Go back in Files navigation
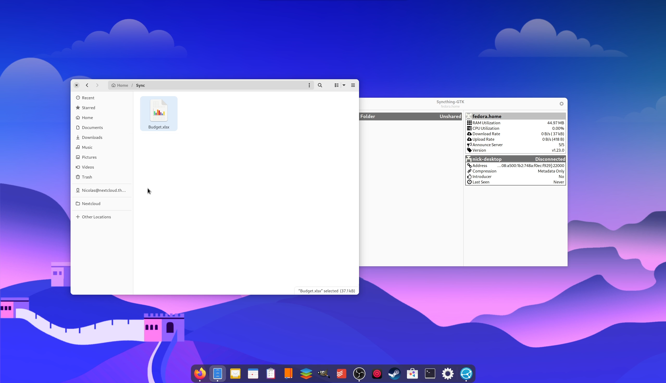The image size is (666, 383). [x=87, y=85]
